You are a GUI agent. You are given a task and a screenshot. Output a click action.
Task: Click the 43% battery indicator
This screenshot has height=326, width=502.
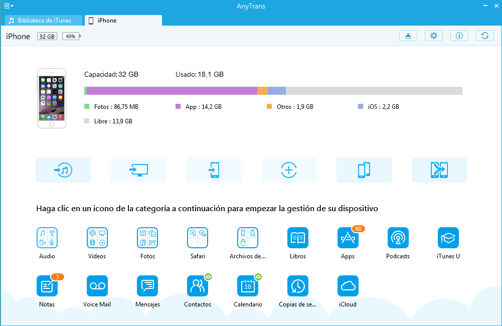click(71, 36)
